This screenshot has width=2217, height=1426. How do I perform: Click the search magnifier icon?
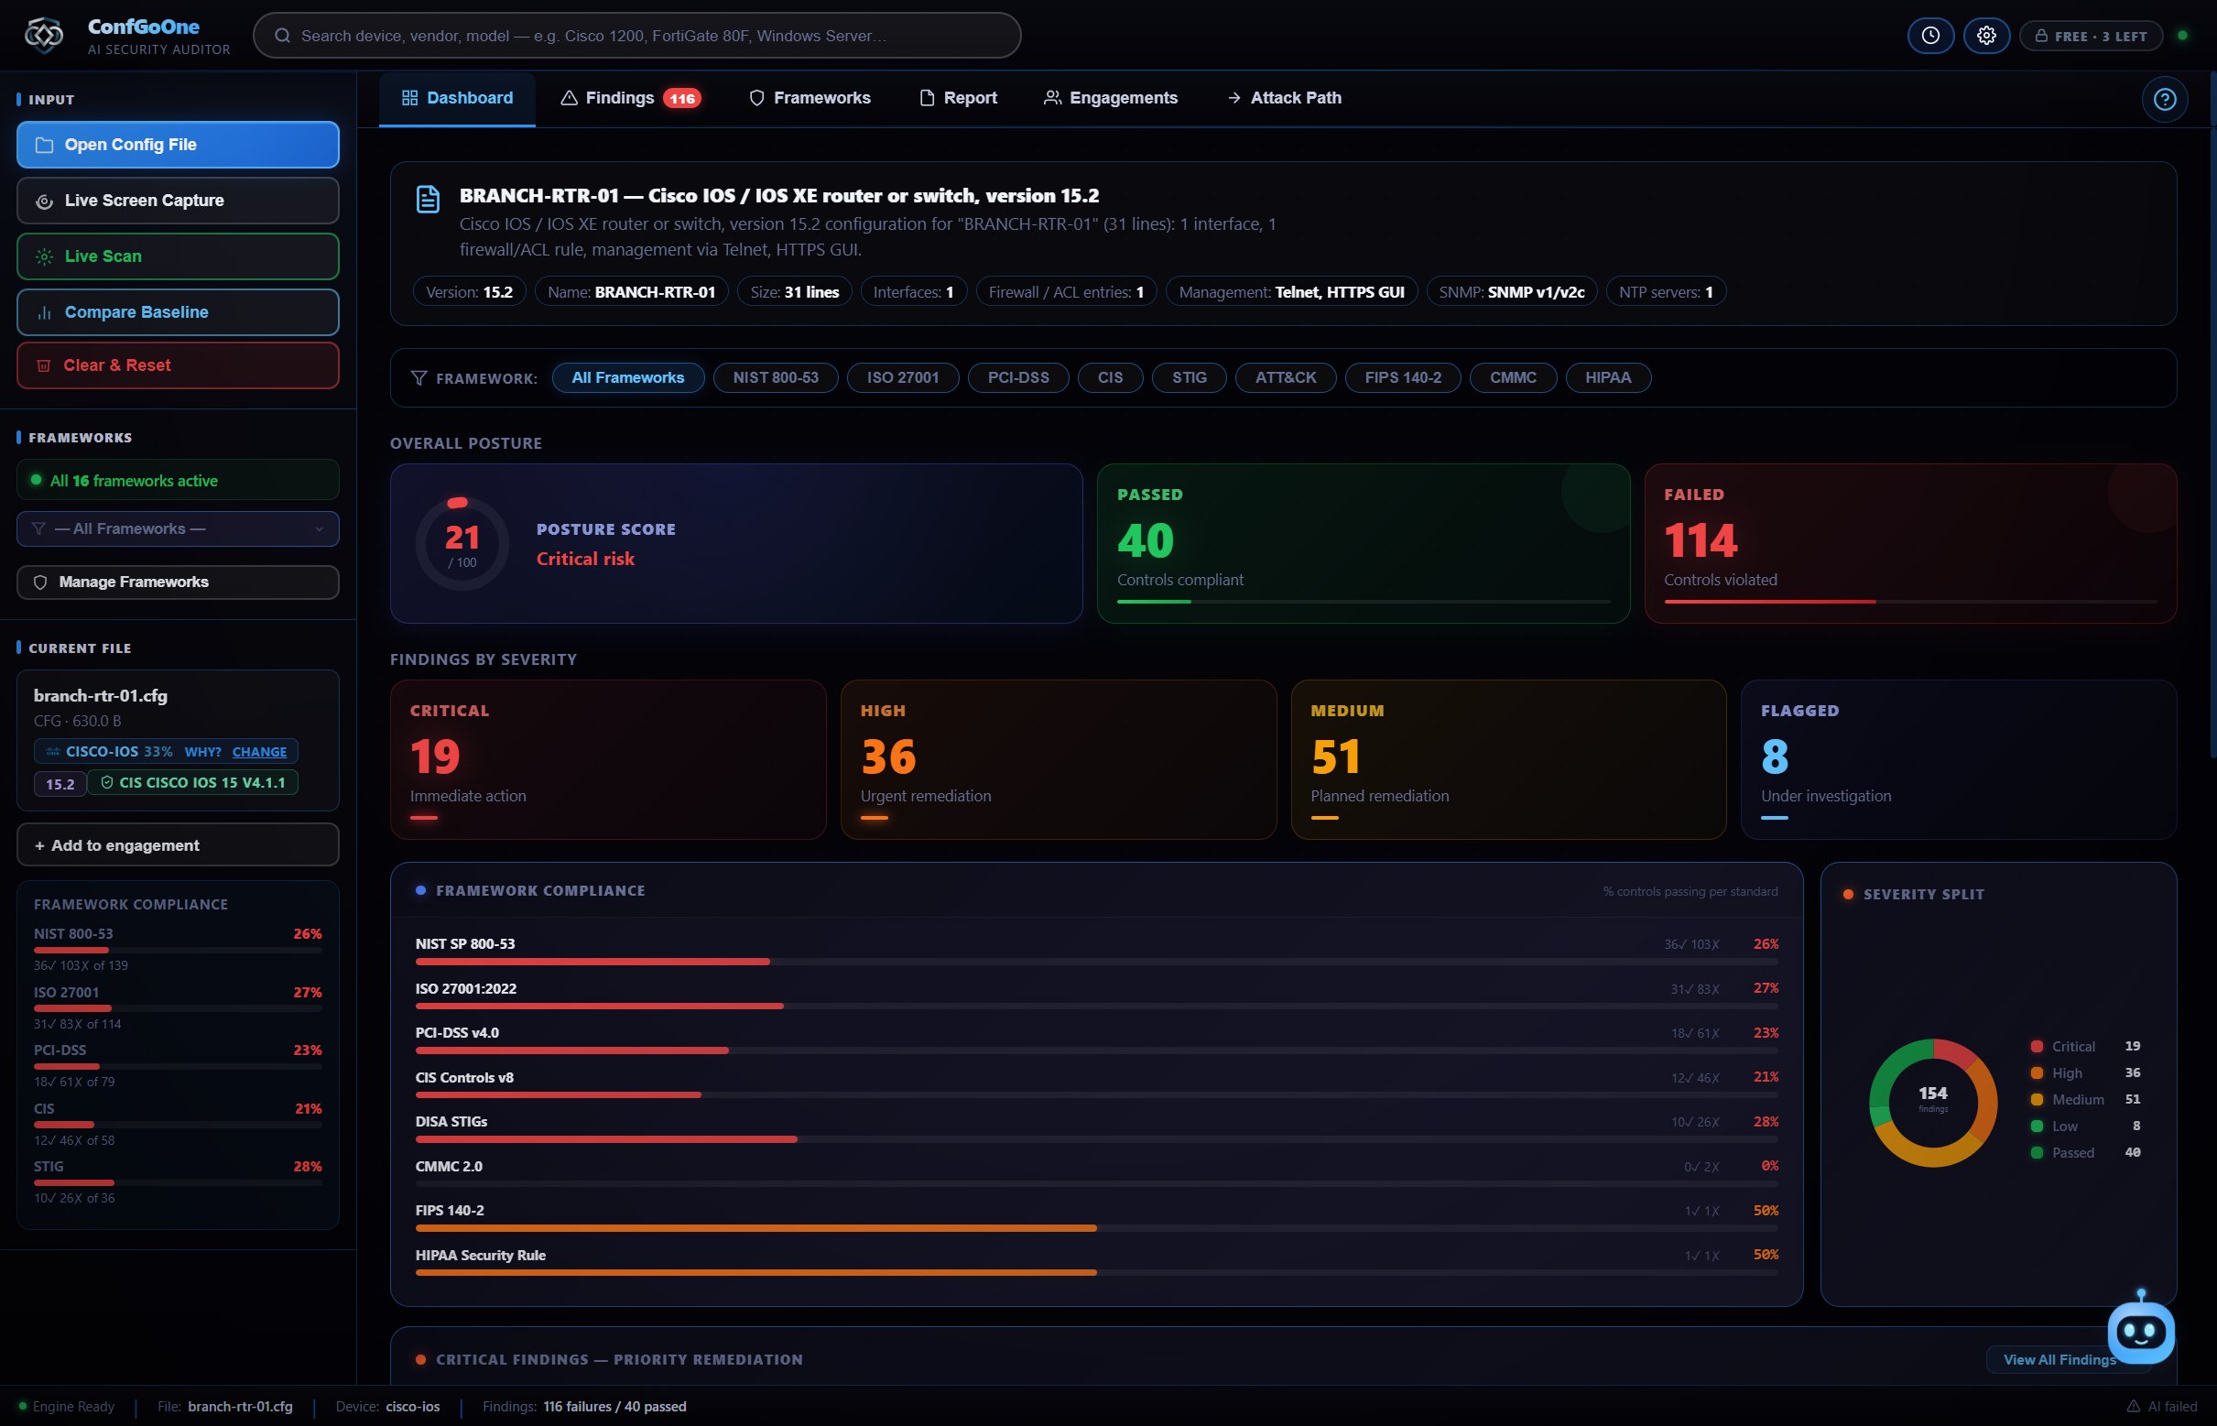tap(282, 35)
